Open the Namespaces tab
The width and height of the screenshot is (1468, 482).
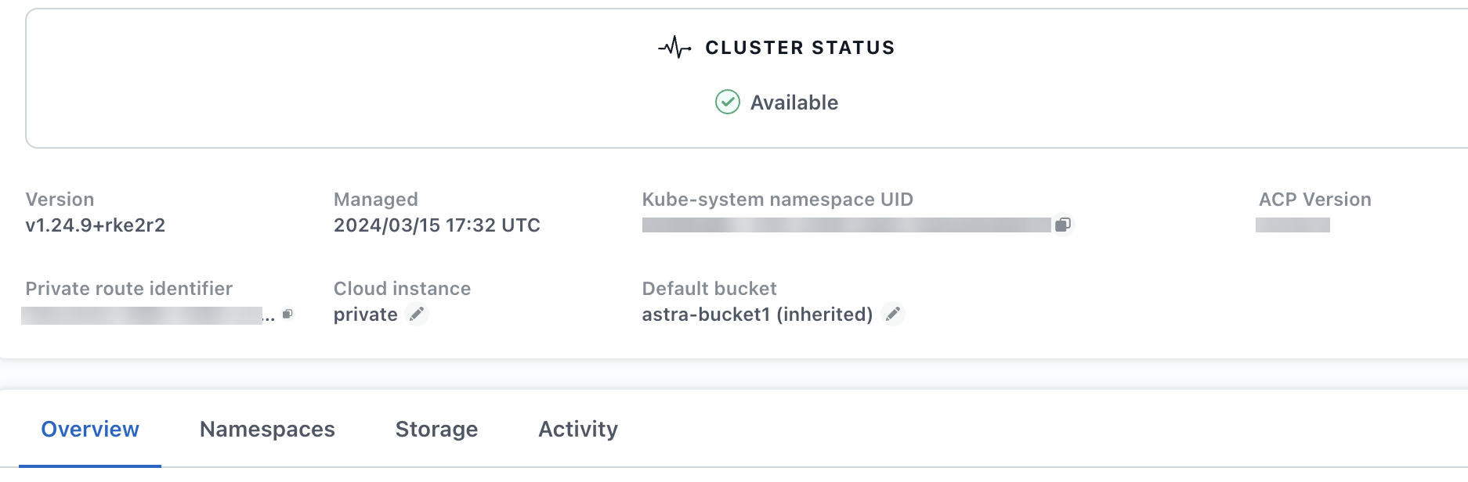click(x=267, y=429)
